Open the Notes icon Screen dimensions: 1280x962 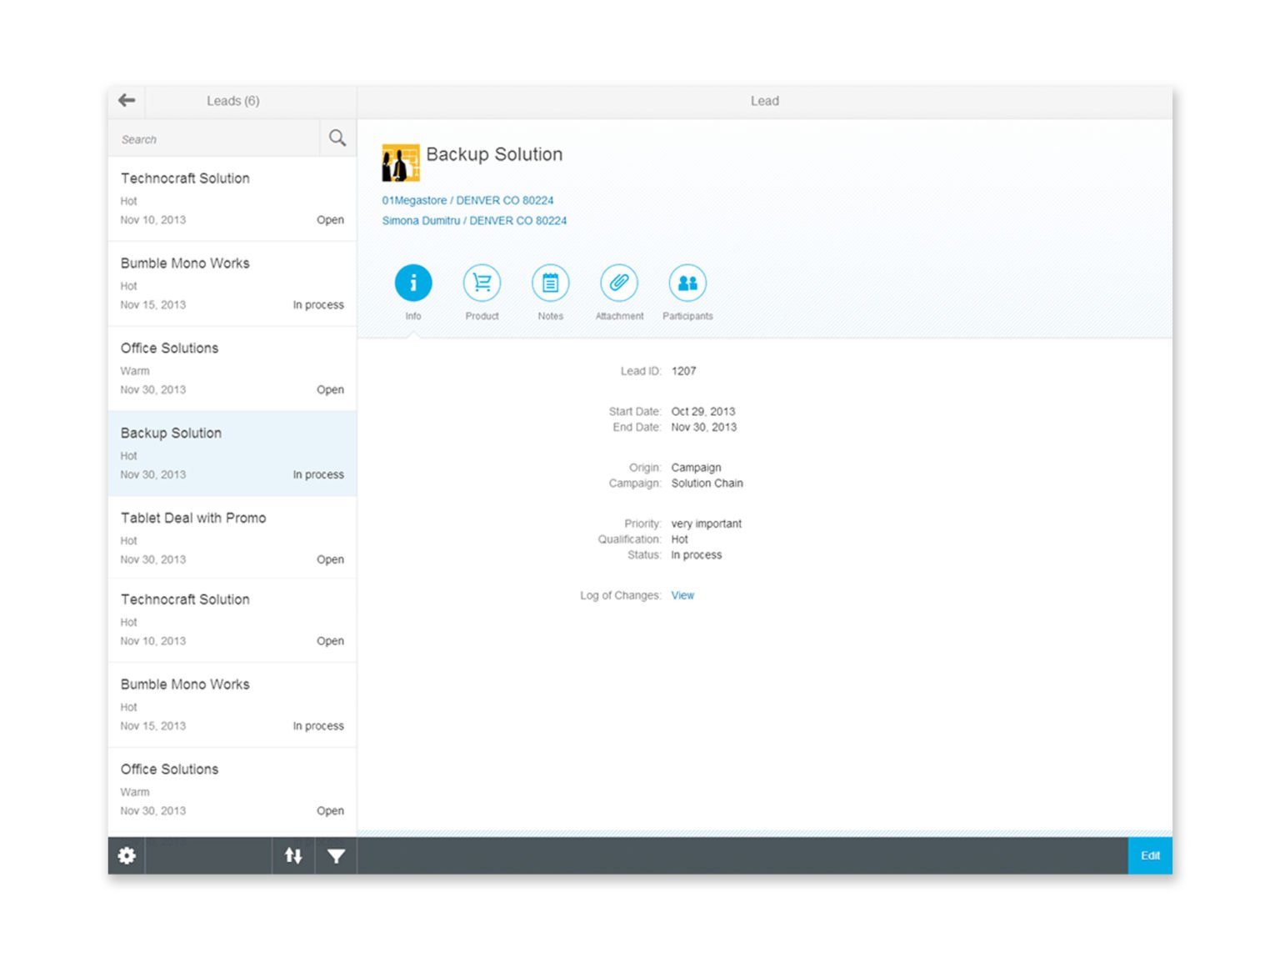coord(550,283)
